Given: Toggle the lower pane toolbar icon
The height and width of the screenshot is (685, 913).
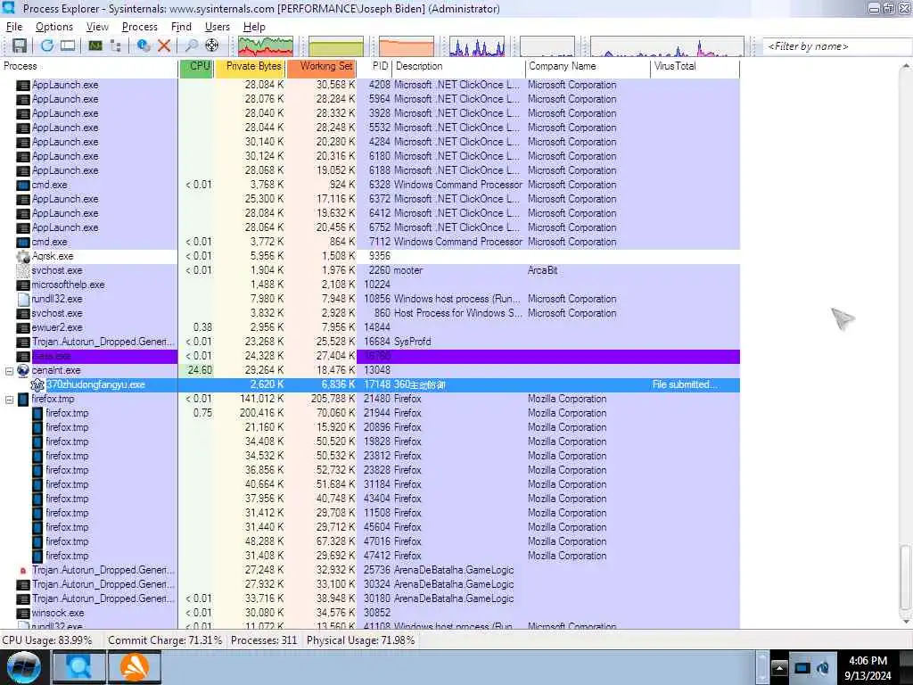Looking at the screenshot, I should point(68,46).
